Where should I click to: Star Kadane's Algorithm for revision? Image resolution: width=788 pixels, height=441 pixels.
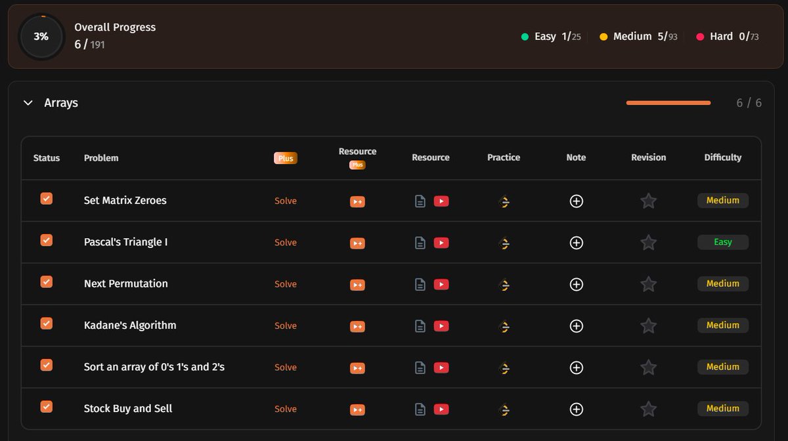[x=649, y=325]
